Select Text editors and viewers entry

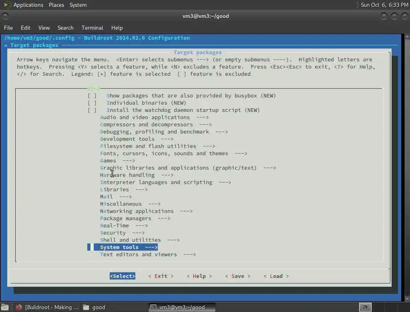(148, 255)
